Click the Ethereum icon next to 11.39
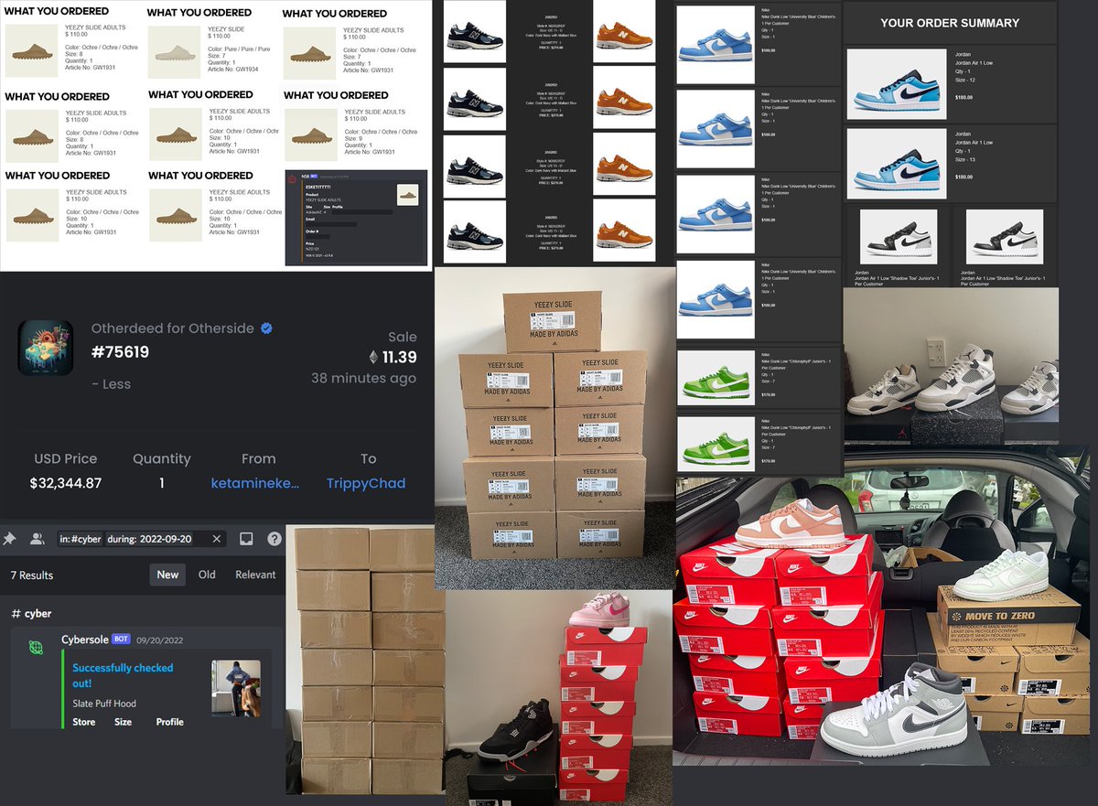Image resolution: width=1098 pixels, height=806 pixels. pyautogui.click(x=372, y=357)
